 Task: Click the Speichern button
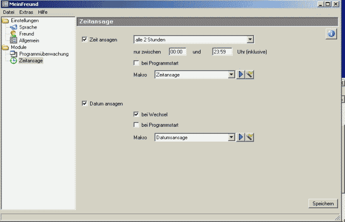click(x=323, y=203)
